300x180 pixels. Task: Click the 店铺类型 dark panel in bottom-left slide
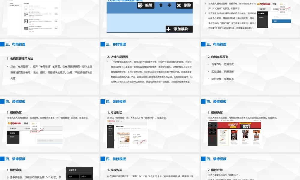coord(79,173)
